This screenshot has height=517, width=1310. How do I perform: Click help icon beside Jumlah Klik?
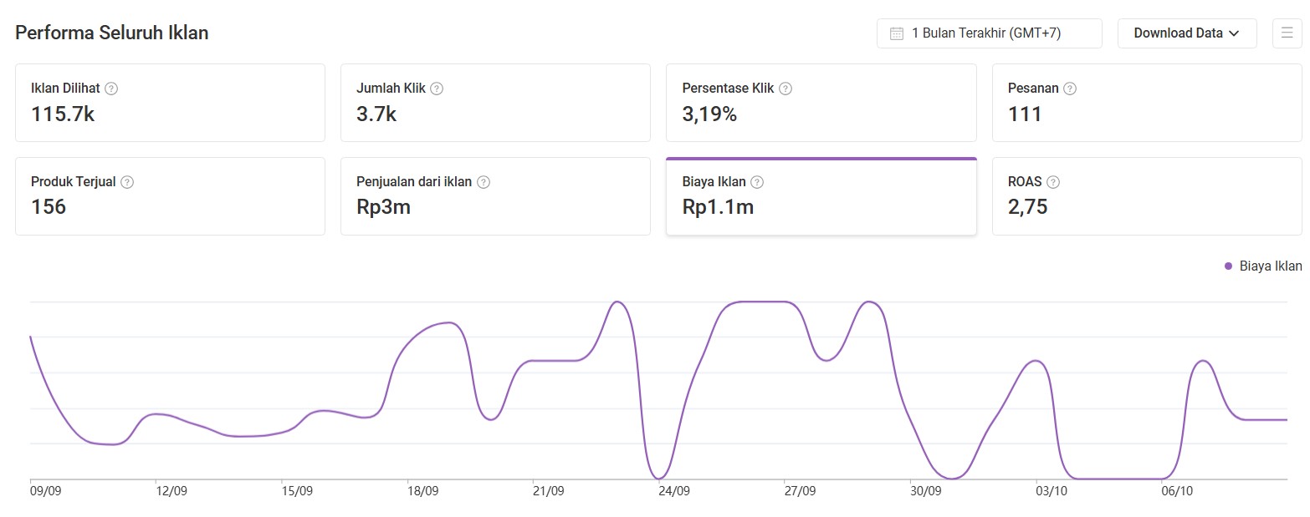tap(436, 89)
